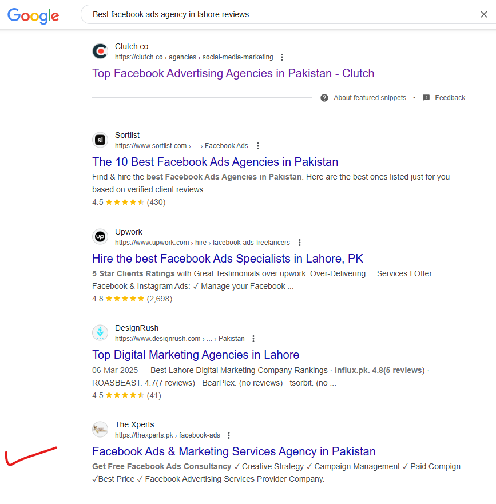
Task: Click the About featured snippets help icon
Action: (x=324, y=98)
